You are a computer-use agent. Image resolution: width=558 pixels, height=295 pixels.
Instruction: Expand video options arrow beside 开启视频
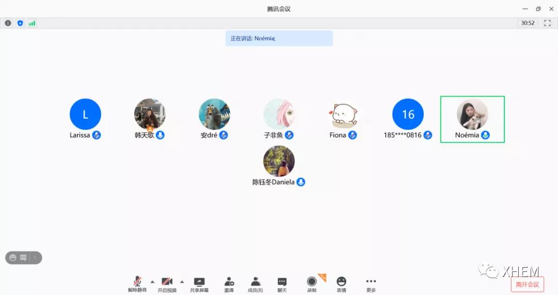182,282
